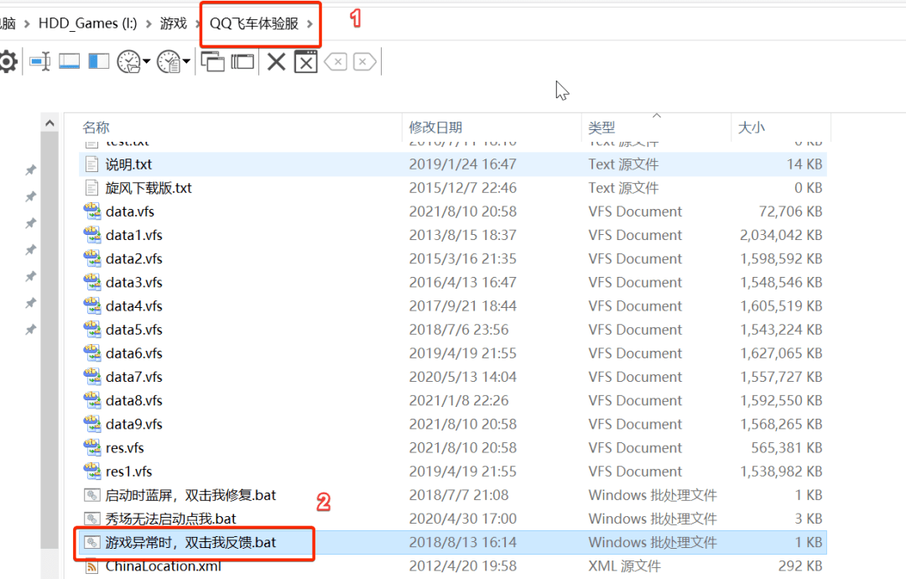The width and height of the screenshot is (906, 579).
Task: Open the recent files clock icon
Action: click(x=169, y=61)
